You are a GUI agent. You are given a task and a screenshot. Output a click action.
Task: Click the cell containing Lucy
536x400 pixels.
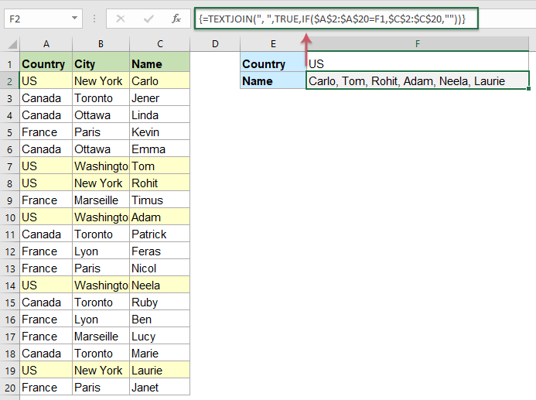tap(159, 337)
